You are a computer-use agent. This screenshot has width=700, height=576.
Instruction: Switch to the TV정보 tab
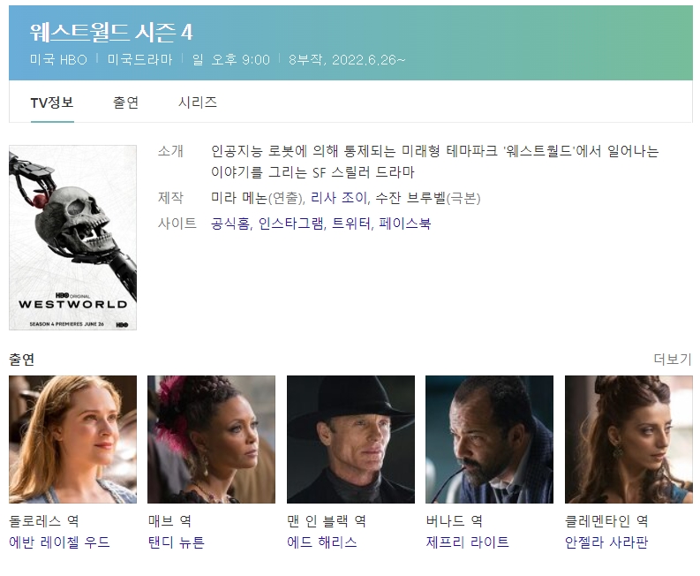click(52, 102)
